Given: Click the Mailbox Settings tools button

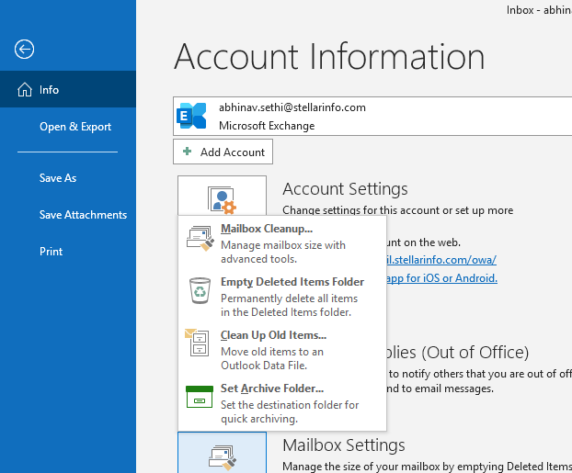Looking at the screenshot, I should [x=222, y=453].
